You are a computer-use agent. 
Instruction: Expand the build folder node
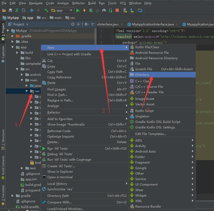[17, 53]
